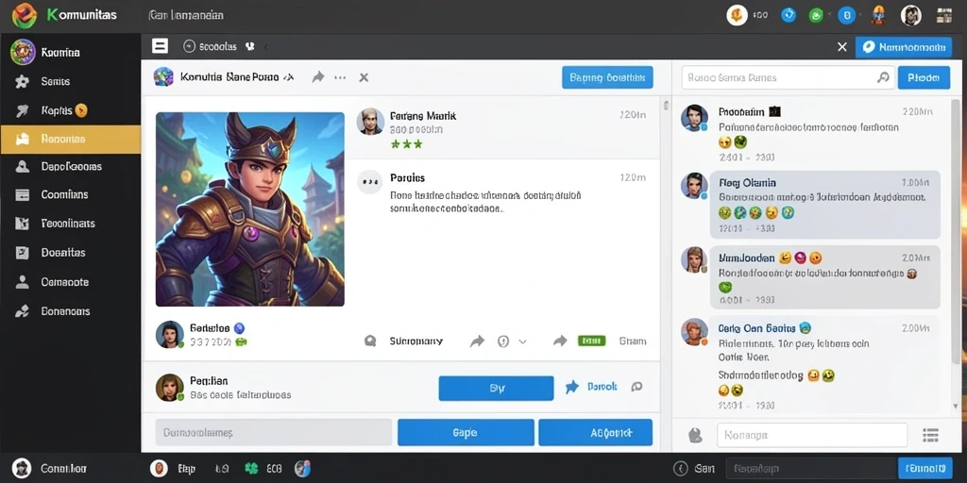Focus the Corraoolames input field
The width and height of the screenshot is (967, 483).
(x=273, y=432)
